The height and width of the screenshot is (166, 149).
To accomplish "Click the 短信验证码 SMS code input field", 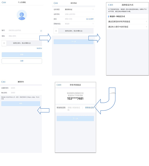I will click(74, 109).
